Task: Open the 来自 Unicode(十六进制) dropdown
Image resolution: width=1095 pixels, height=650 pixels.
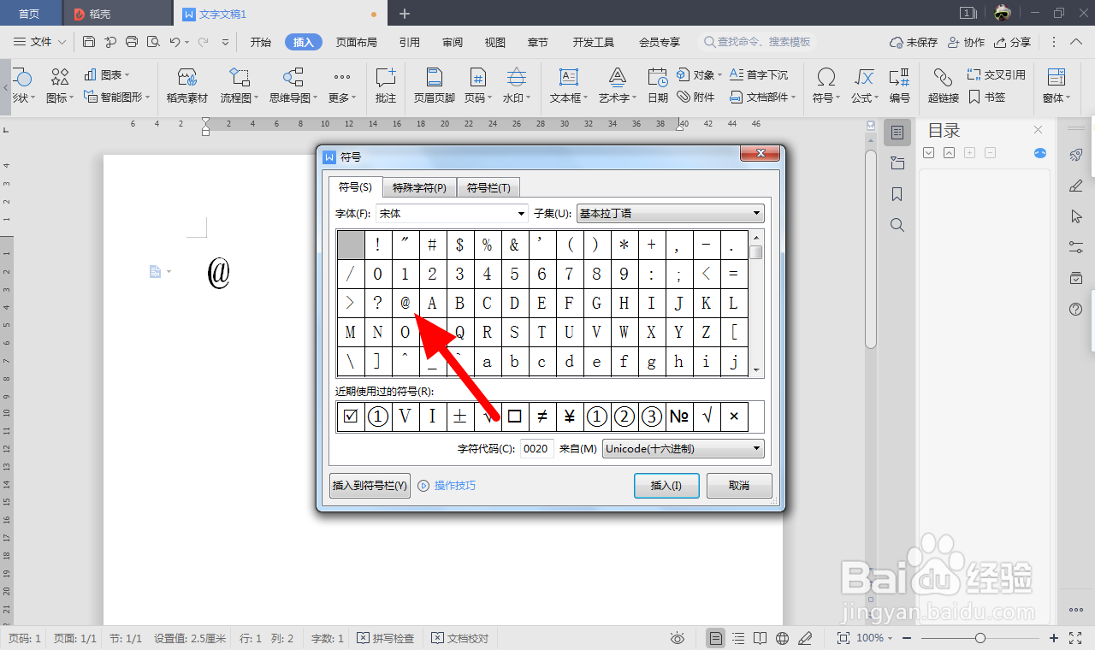Action: (684, 448)
